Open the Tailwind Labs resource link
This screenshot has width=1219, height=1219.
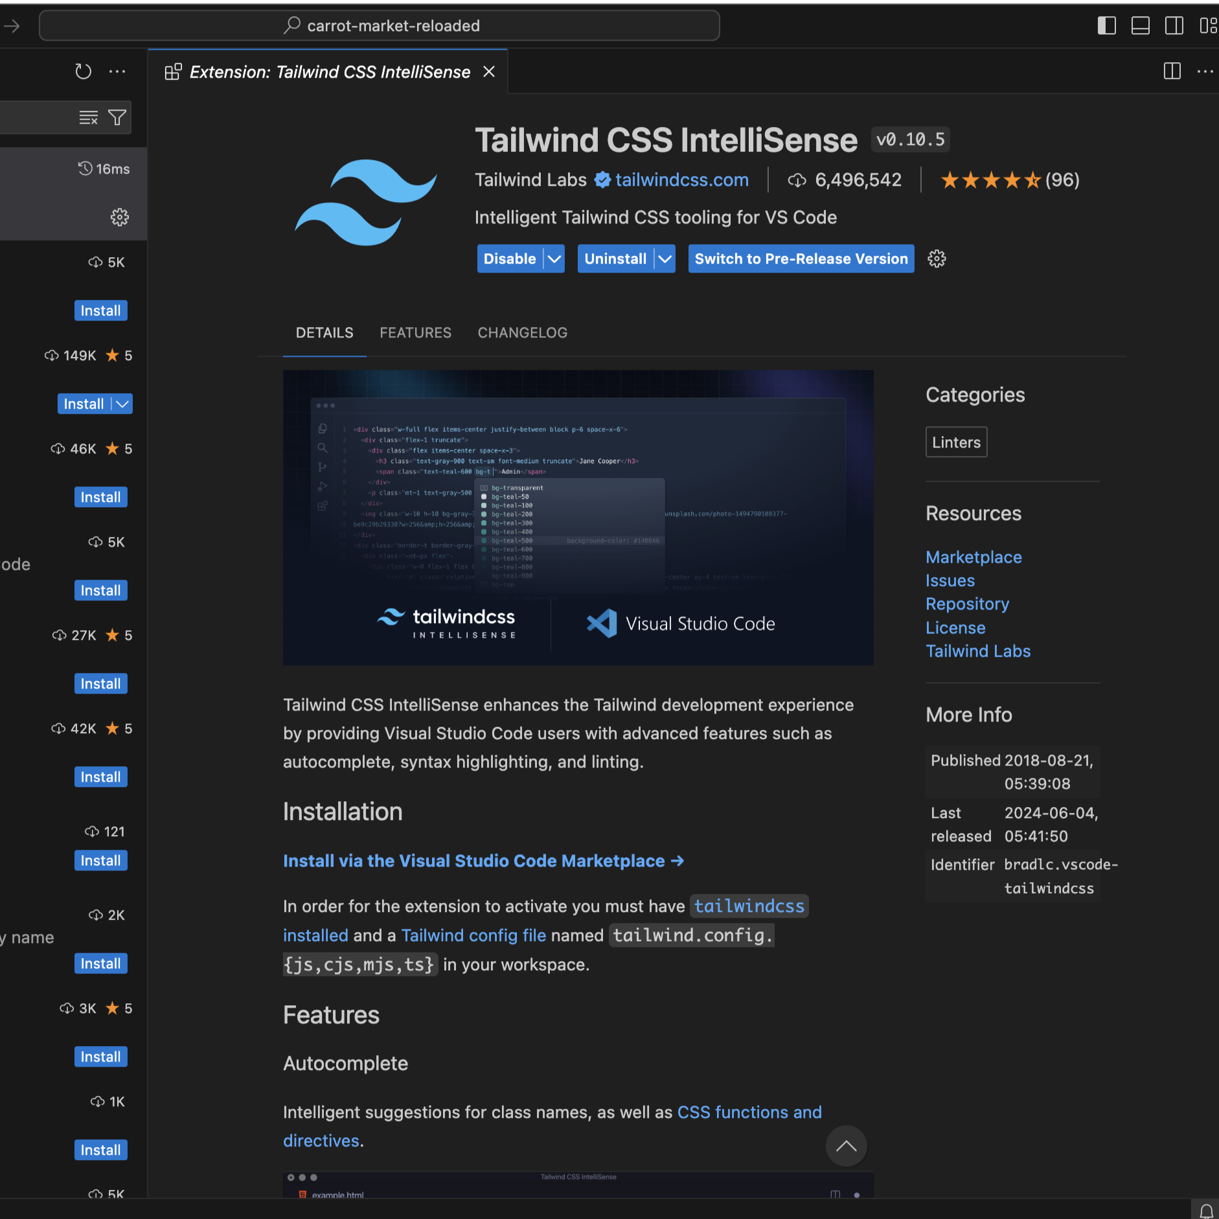coord(978,651)
